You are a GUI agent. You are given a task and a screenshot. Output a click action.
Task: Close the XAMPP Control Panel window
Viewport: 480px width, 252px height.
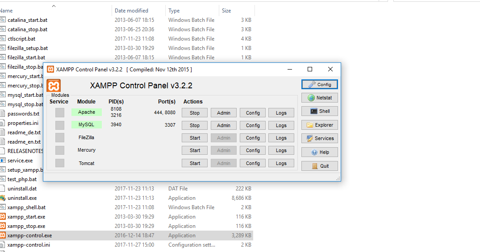pos(330,70)
